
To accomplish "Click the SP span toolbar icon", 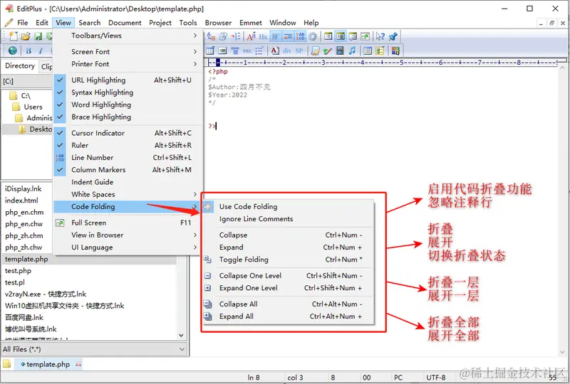I will [x=299, y=50].
